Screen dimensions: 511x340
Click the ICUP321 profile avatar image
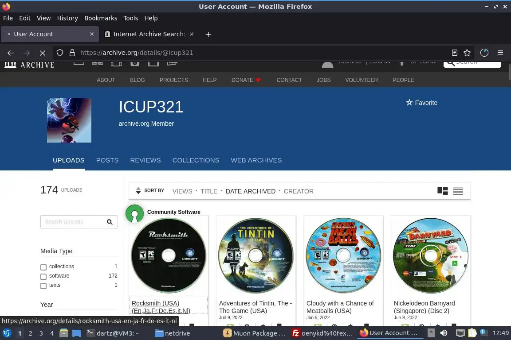[69, 120]
